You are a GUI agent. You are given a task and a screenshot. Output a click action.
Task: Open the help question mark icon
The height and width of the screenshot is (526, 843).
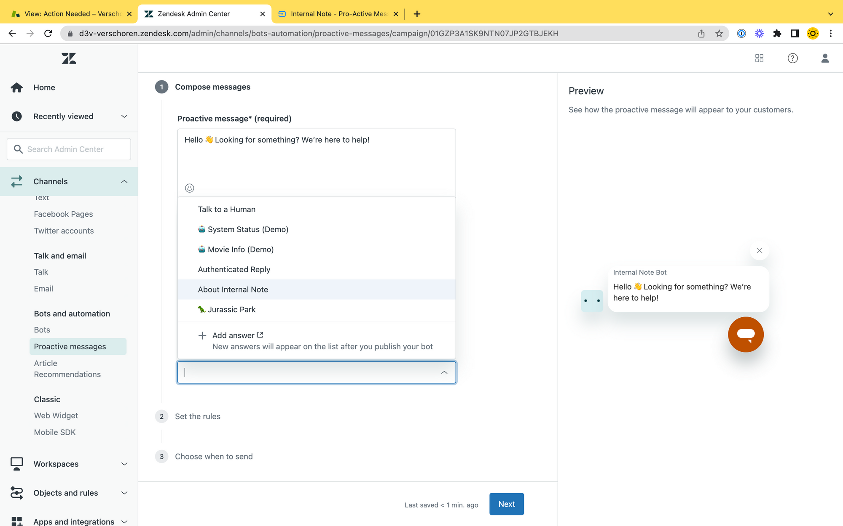792,58
